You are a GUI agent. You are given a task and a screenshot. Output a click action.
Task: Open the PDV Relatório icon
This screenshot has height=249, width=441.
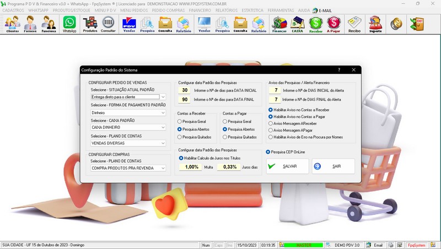[184, 24]
